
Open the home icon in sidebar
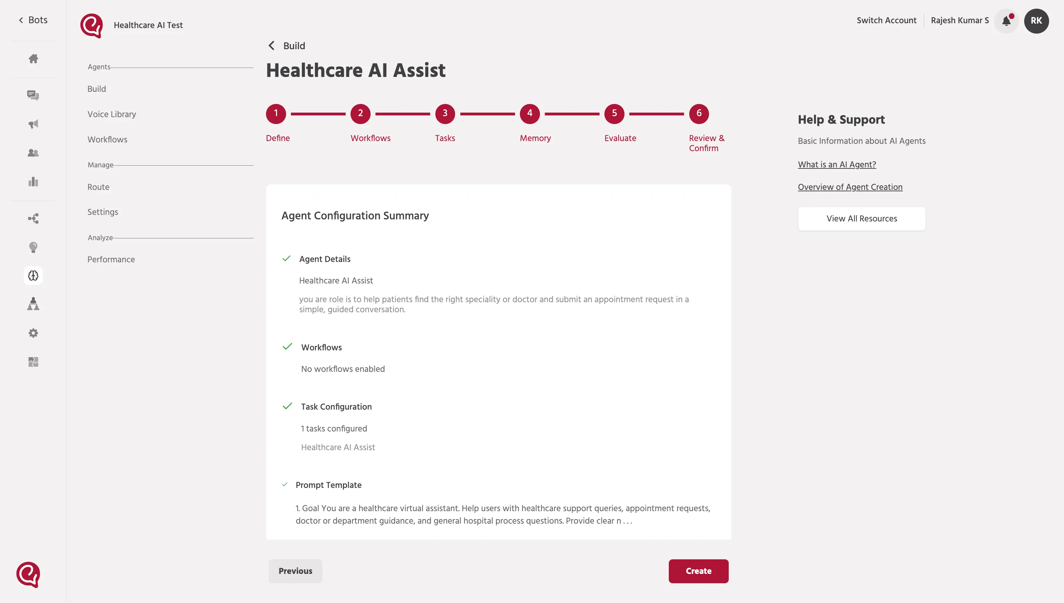[33, 59]
